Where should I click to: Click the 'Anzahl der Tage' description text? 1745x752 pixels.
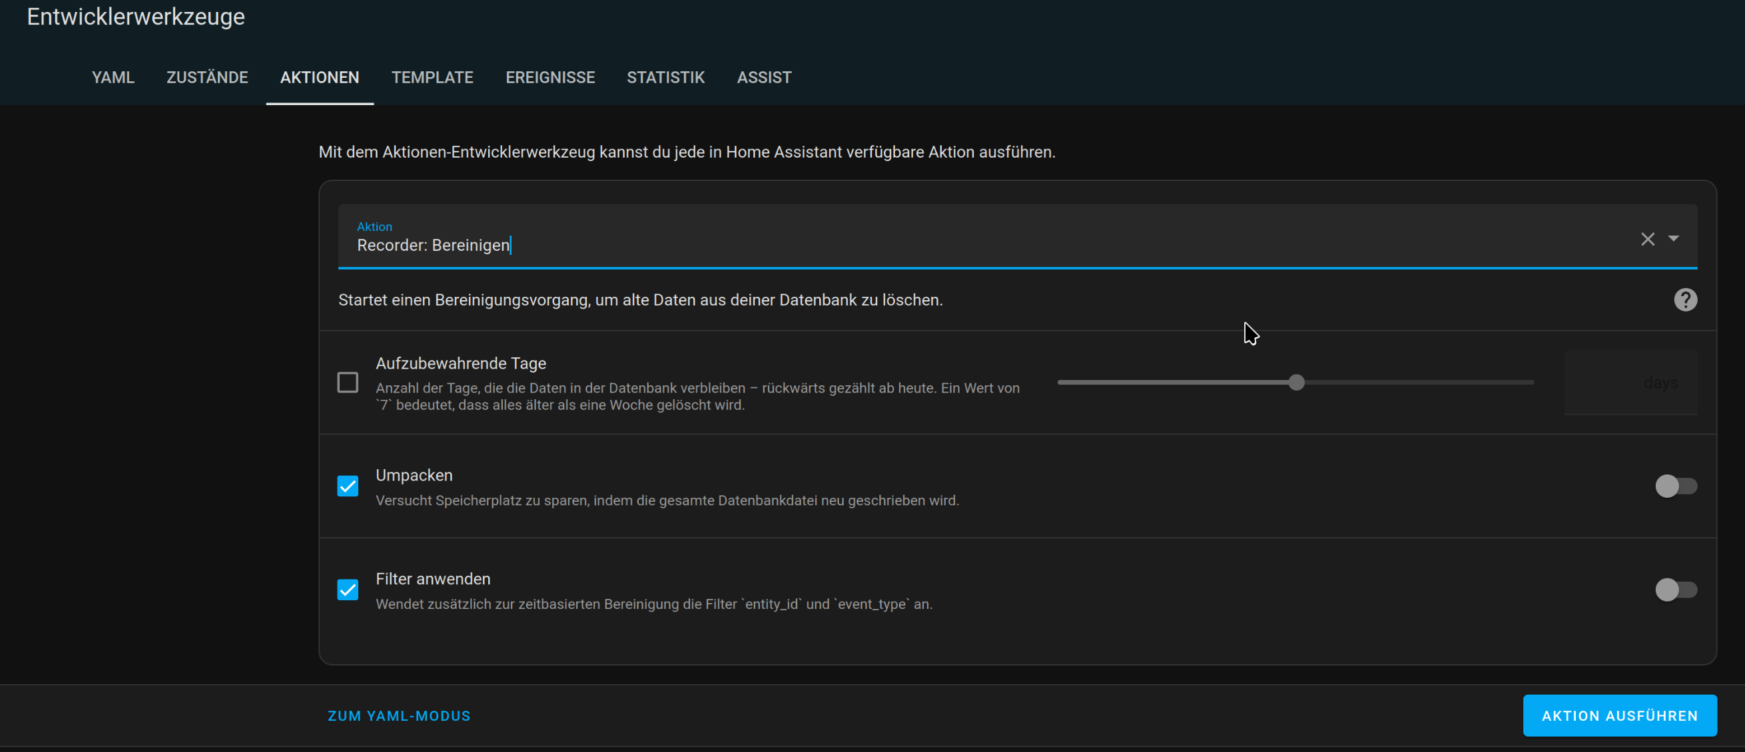click(x=698, y=397)
